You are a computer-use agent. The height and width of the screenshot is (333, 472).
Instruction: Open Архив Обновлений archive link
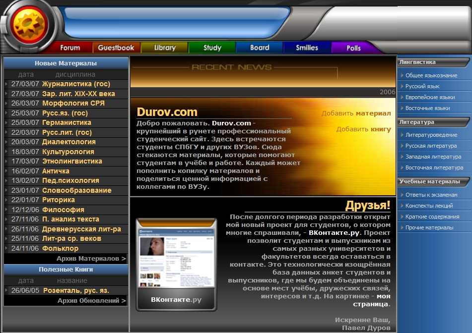(x=92, y=300)
